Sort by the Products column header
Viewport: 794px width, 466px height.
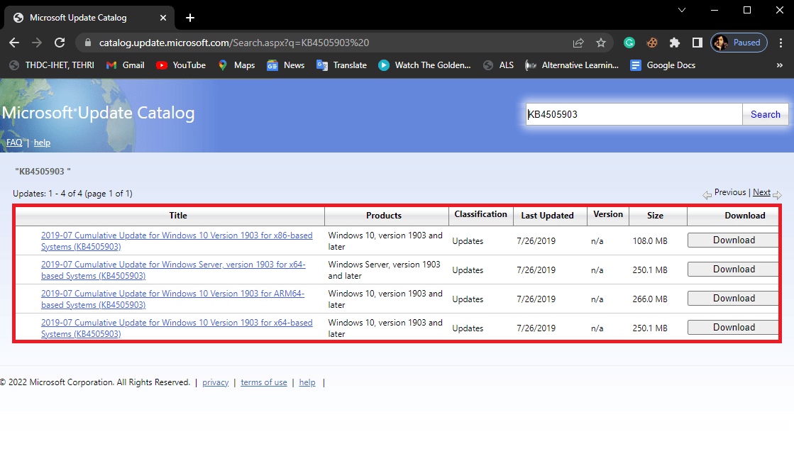point(384,216)
